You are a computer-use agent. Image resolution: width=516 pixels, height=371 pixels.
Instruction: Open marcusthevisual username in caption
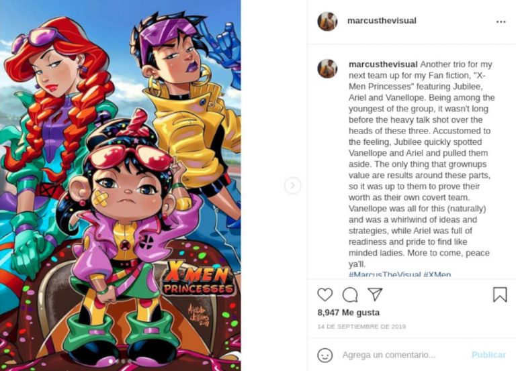click(383, 64)
